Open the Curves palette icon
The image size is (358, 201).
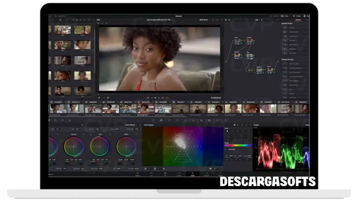click(153, 120)
